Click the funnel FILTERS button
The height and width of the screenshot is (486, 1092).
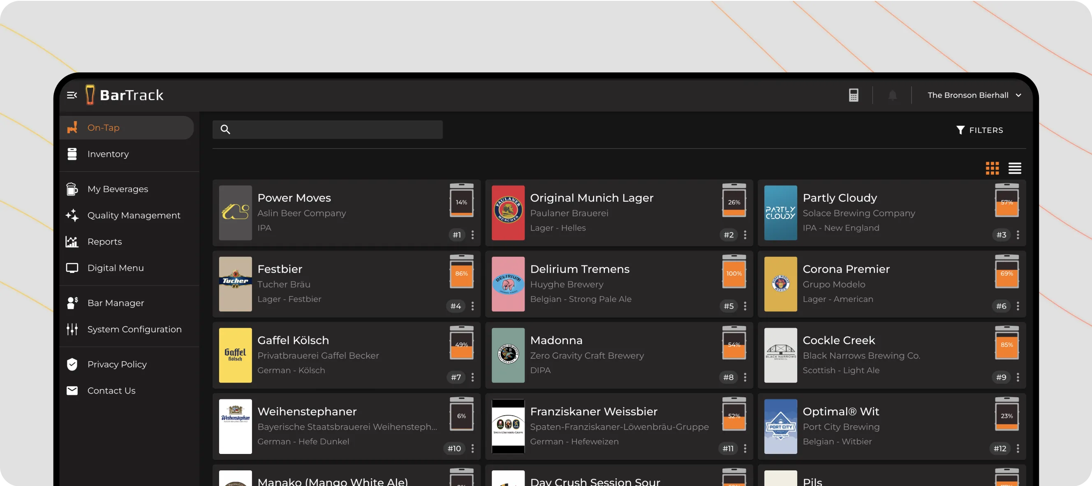(x=980, y=130)
